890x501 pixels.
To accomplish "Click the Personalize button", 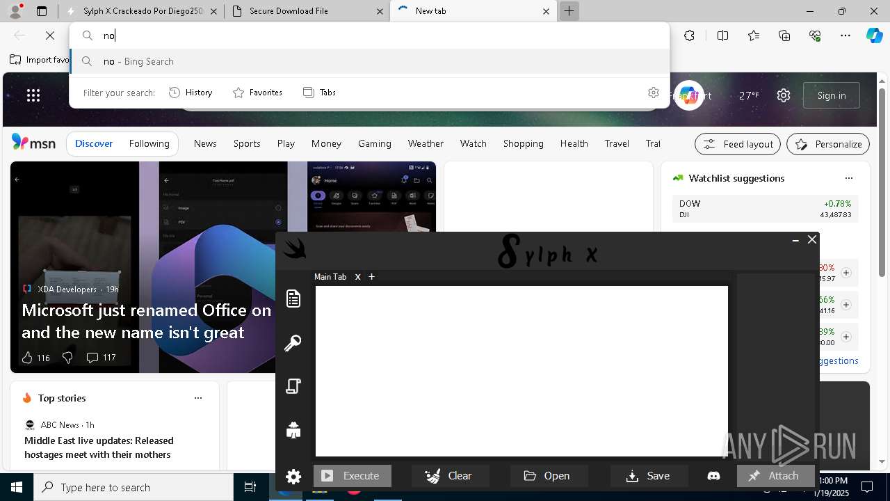I will pyautogui.click(x=828, y=144).
